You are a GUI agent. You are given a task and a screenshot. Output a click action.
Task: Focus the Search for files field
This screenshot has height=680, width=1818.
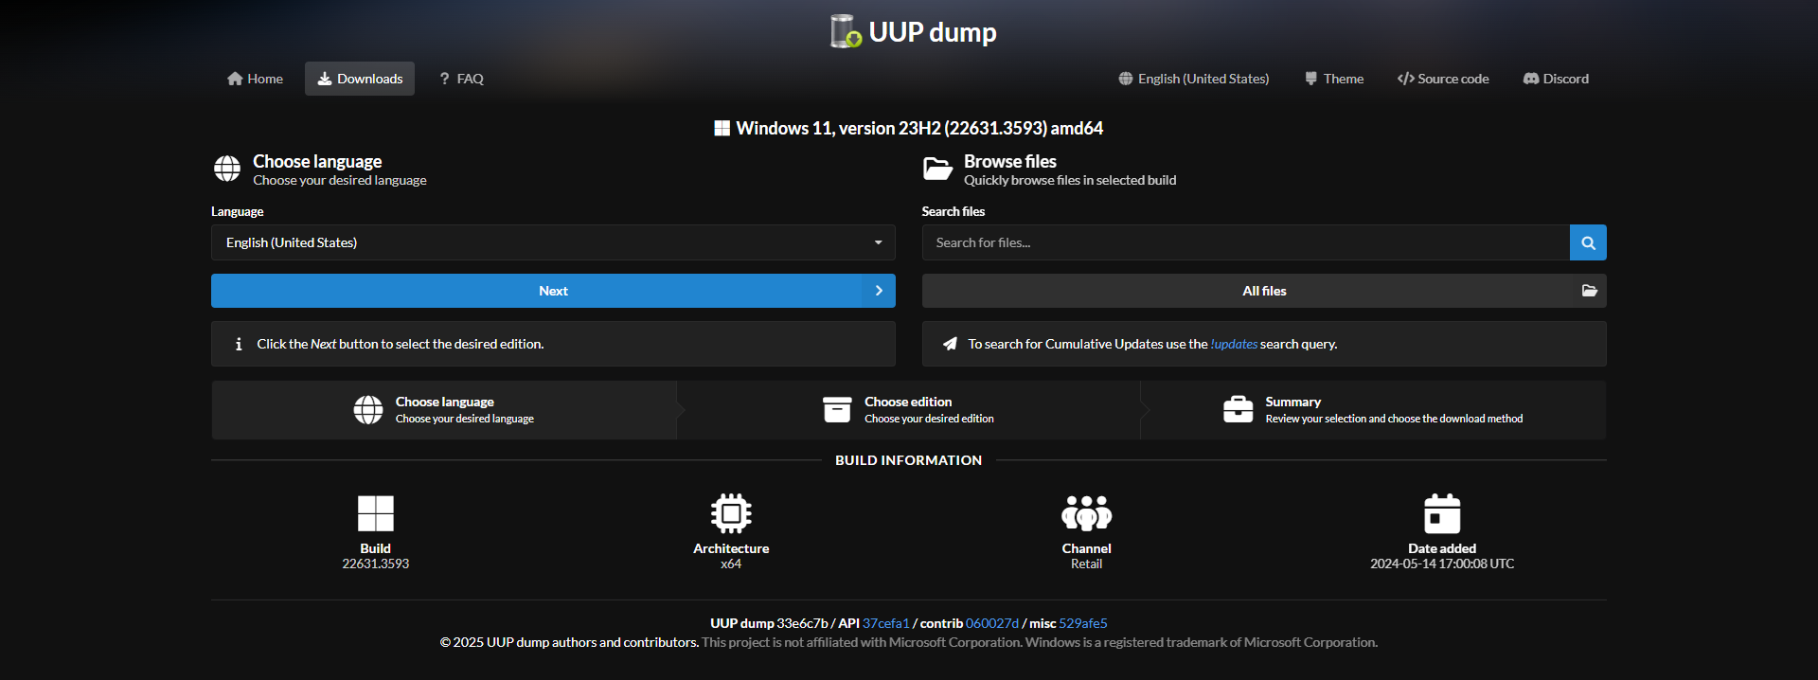1245,242
